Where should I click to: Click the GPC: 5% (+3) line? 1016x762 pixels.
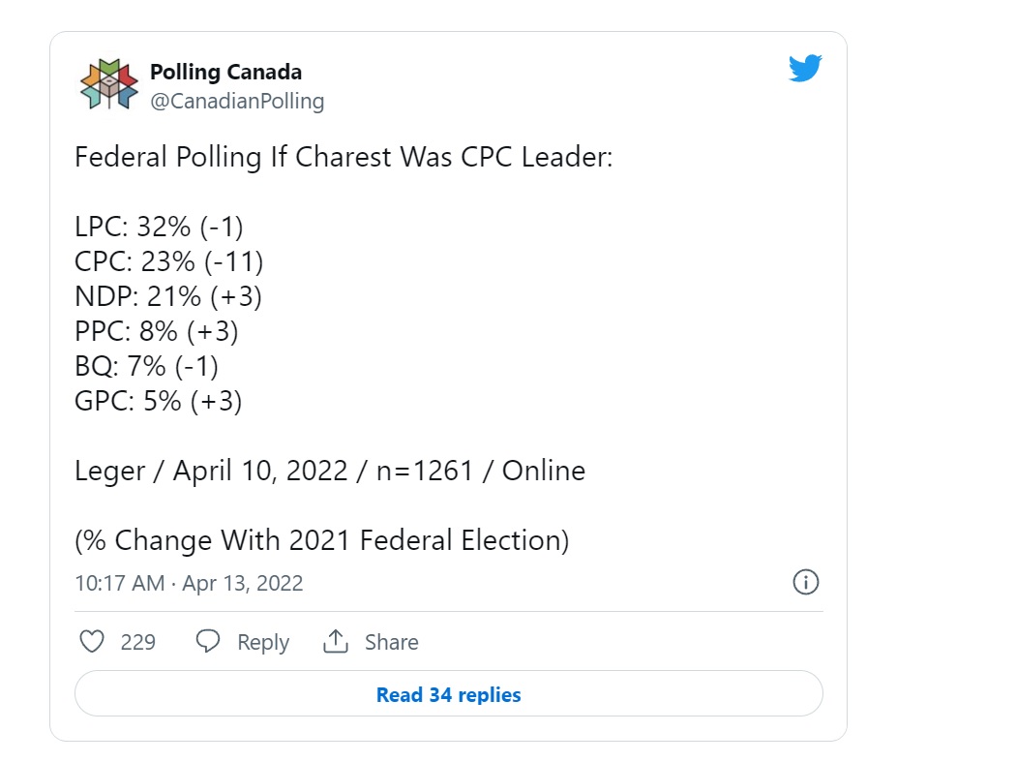pyautogui.click(x=159, y=402)
